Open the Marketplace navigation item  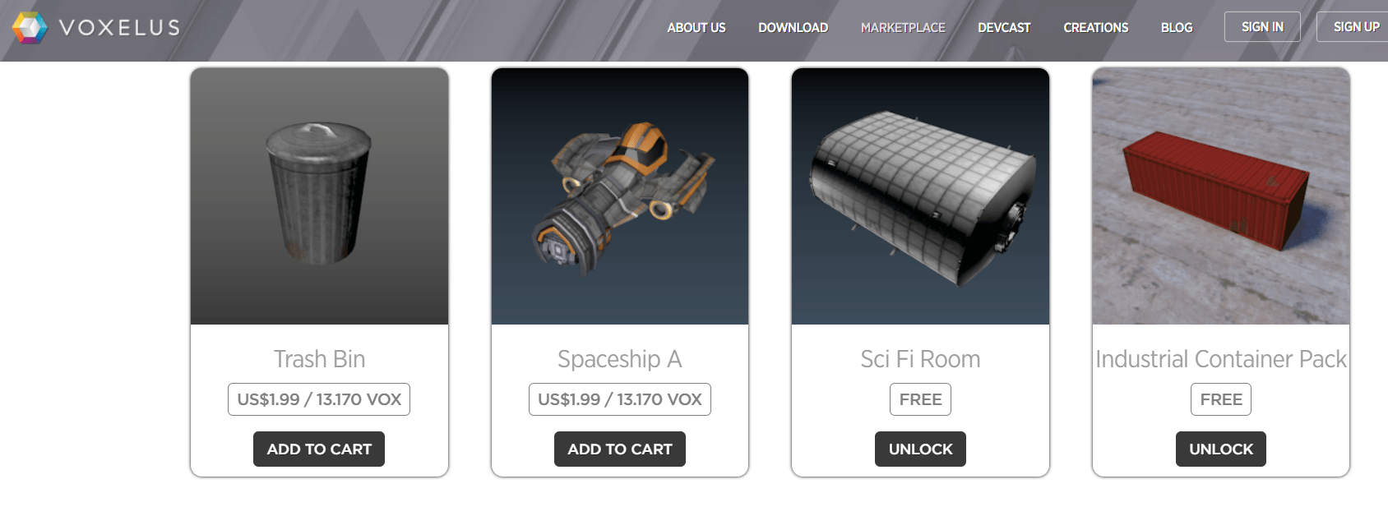point(903,27)
